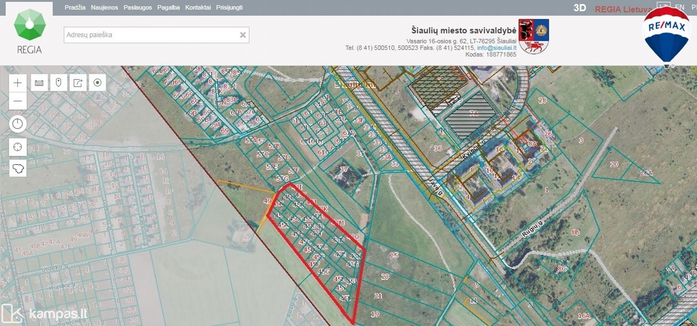Clear the address search with X icon
The image size is (697, 326).
pyautogui.click(x=243, y=35)
